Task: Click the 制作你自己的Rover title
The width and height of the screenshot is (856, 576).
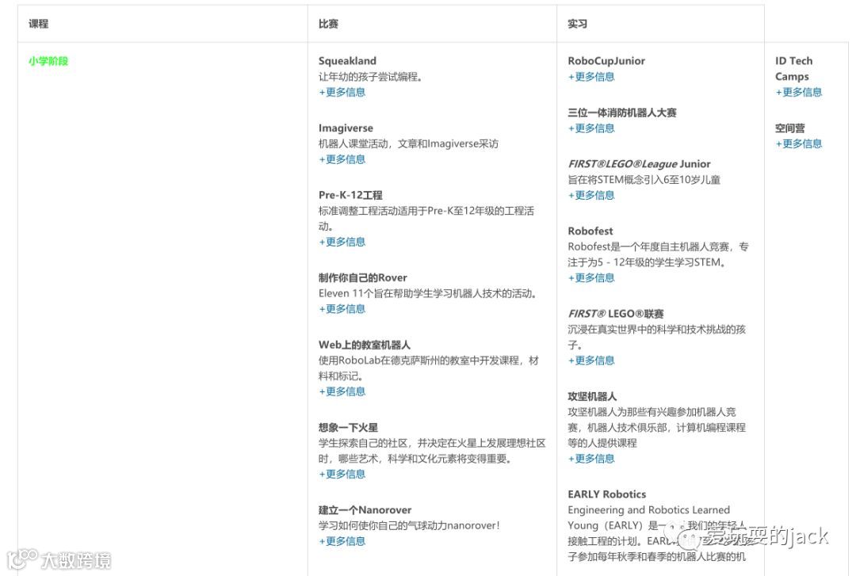Action: click(x=363, y=278)
